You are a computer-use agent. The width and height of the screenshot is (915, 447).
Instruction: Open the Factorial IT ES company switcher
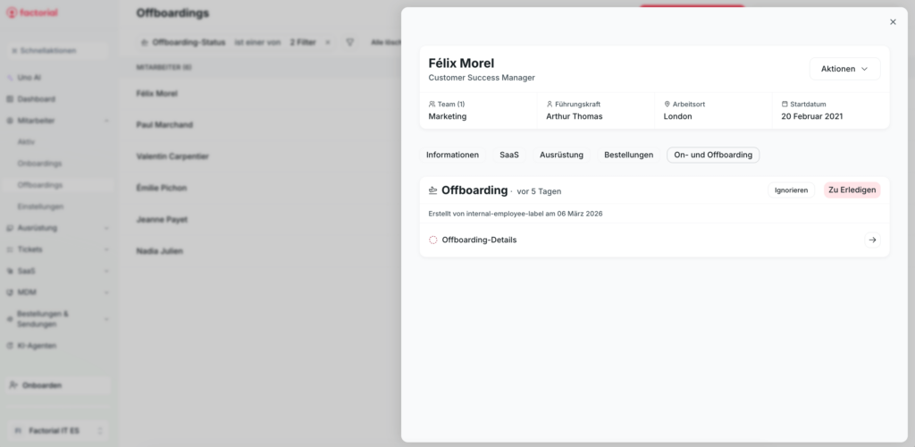pyautogui.click(x=55, y=431)
